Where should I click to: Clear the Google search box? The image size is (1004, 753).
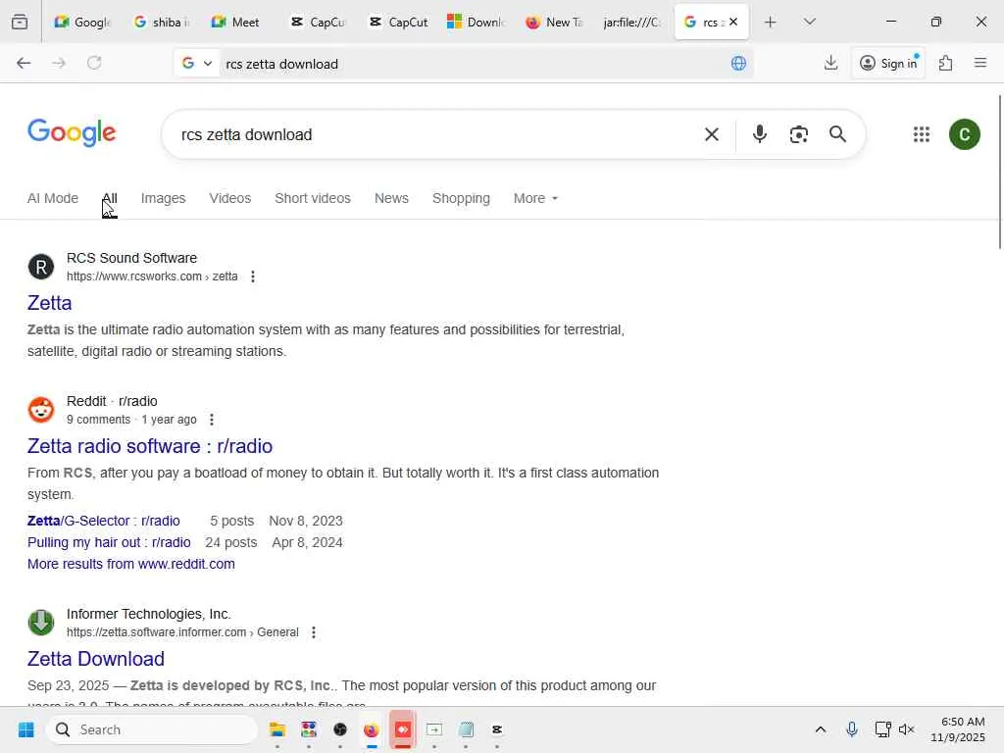coord(712,134)
